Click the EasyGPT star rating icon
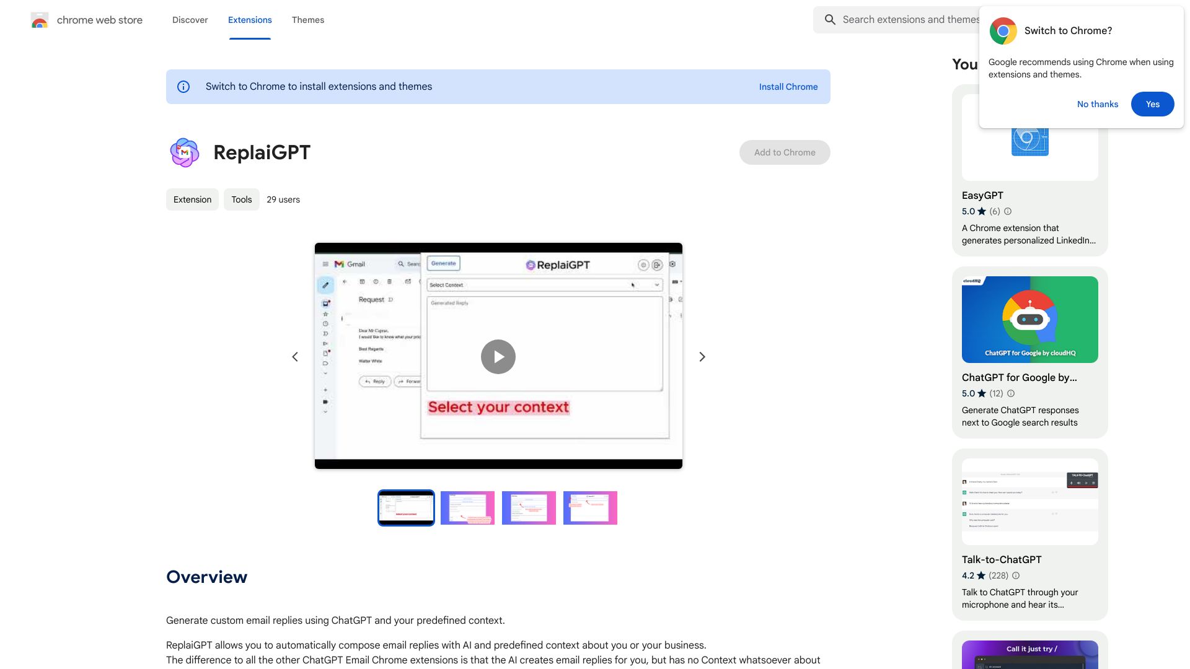Screen dimensions: 1190x669 pyautogui.click(x=982, y=211)
